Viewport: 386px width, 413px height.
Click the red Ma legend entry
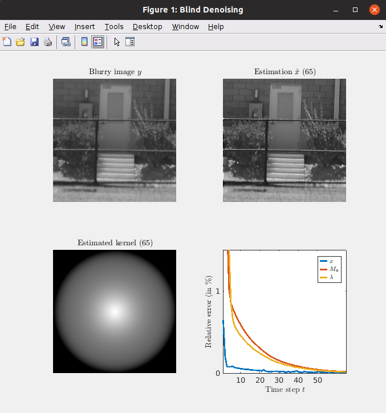(329, 269)
